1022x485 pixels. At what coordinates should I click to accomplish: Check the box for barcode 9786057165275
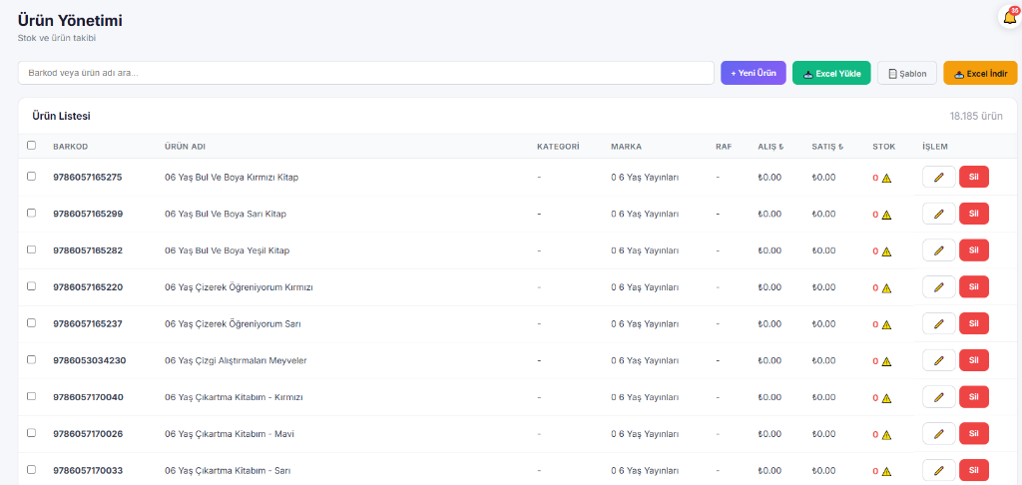click(x=31, y=176)
